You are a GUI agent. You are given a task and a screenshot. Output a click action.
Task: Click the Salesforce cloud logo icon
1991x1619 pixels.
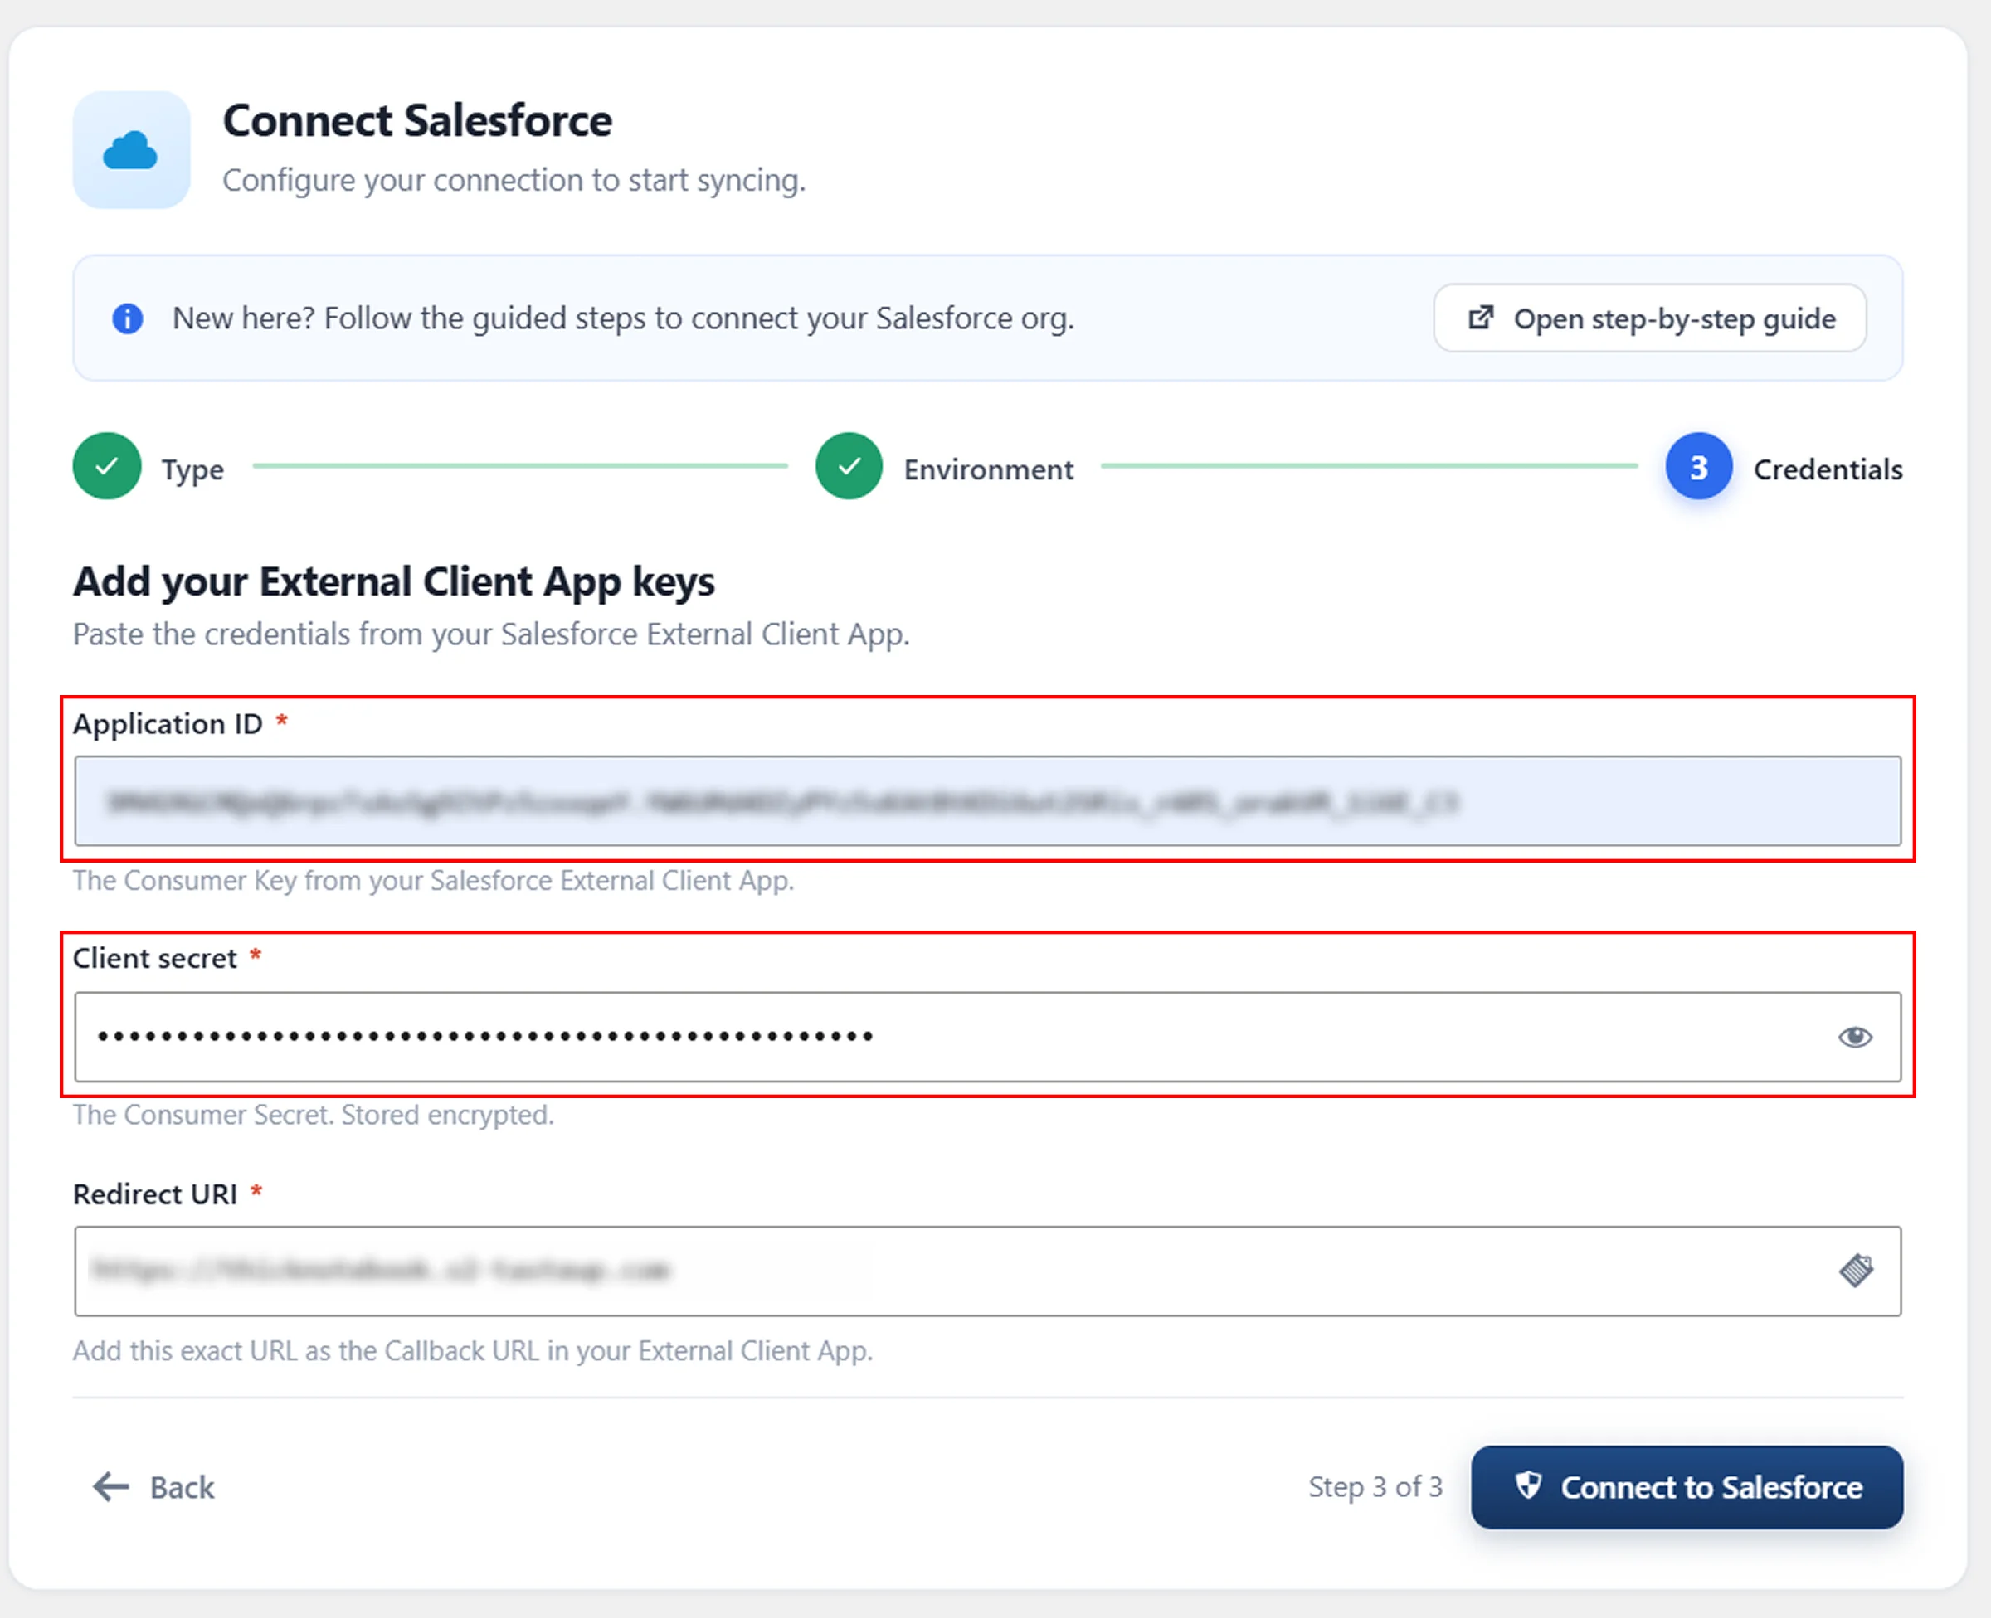pos(130,149)
